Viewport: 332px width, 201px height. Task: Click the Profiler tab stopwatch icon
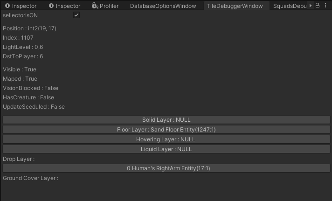tap(95, 6)
